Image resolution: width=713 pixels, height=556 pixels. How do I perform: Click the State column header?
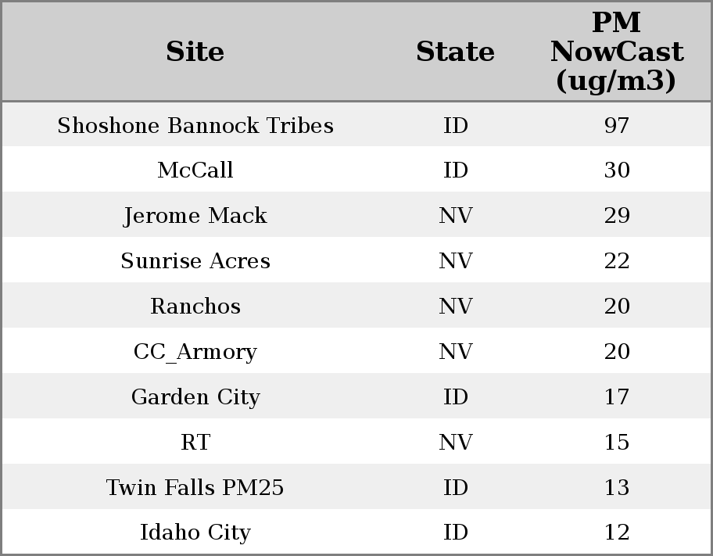pyautogui.click(x=455, y=52)
